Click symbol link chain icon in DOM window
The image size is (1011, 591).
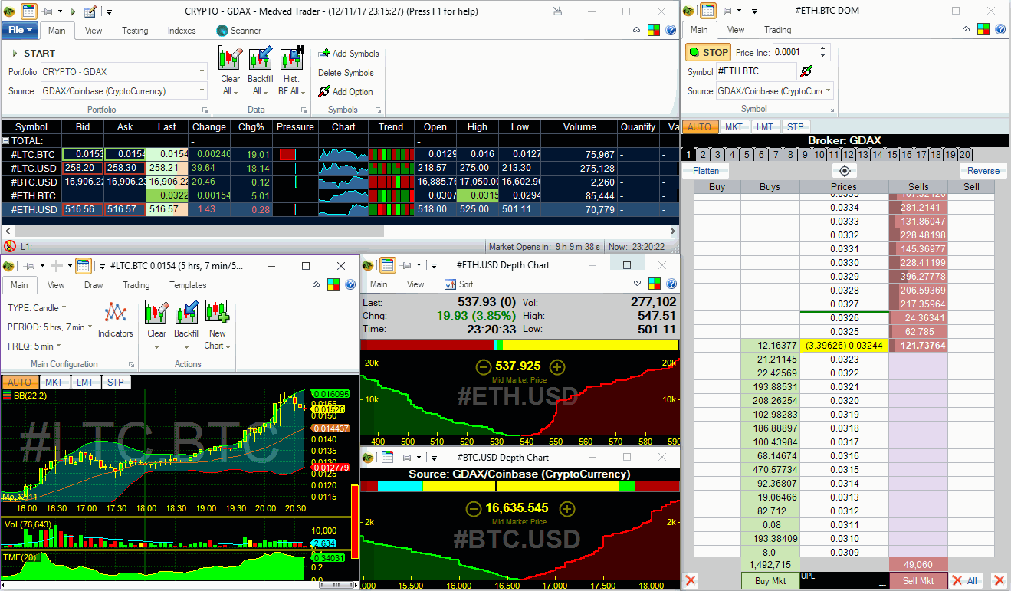point(806,71)
